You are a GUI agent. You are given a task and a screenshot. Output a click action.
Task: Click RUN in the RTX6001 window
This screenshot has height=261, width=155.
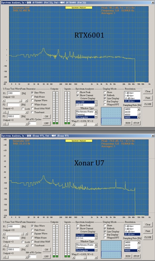[x=128, y=123]
